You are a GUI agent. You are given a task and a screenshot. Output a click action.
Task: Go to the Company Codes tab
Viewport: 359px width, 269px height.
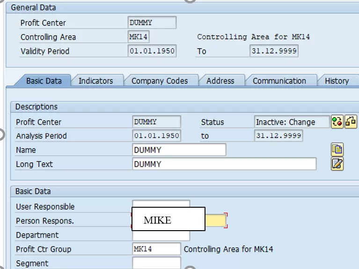pos(159,81)
